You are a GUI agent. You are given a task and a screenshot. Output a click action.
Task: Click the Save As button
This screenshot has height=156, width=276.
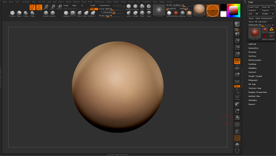click(268, 7)
